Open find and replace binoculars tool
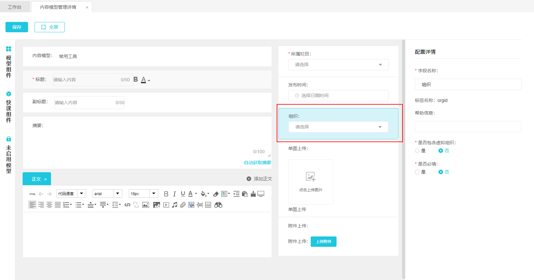The height and width of the screenshot is (280, 534). point(218,205)
